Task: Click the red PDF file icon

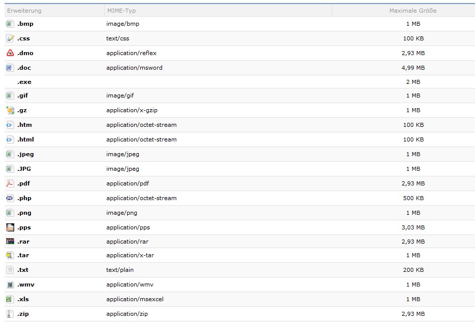Action: coord(10,183)
